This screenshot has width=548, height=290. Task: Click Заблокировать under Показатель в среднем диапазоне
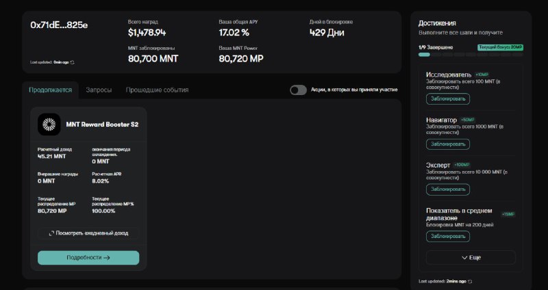pyautogui.click(x=448, y=236)
